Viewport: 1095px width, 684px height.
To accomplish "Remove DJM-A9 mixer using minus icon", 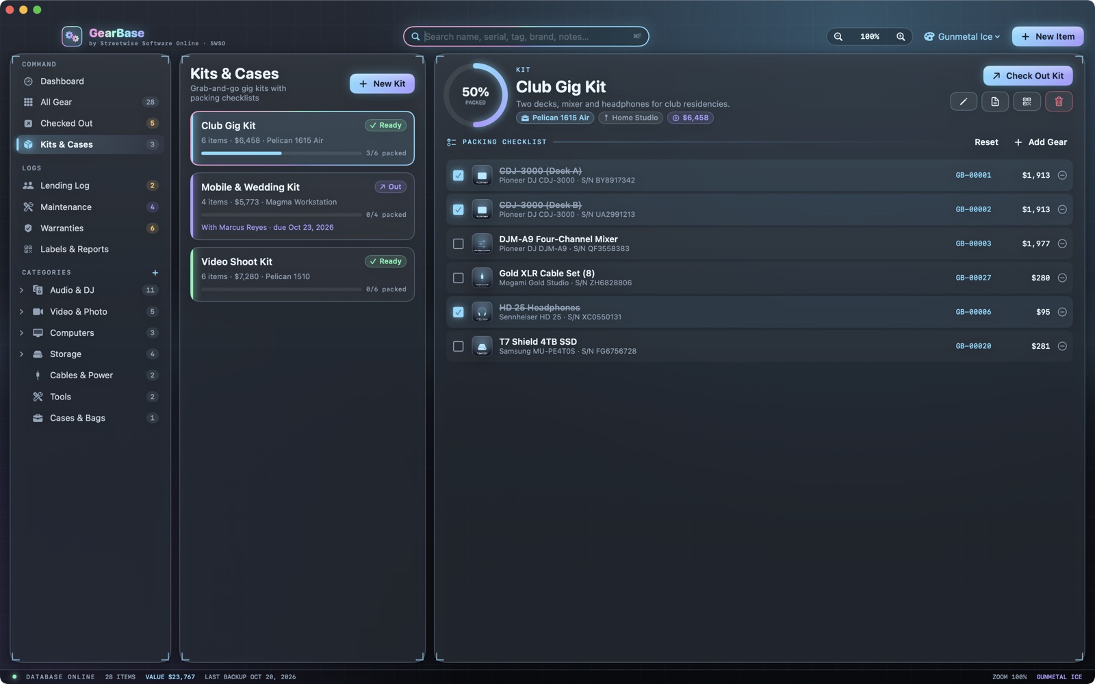I will [x=1062, y=244].
